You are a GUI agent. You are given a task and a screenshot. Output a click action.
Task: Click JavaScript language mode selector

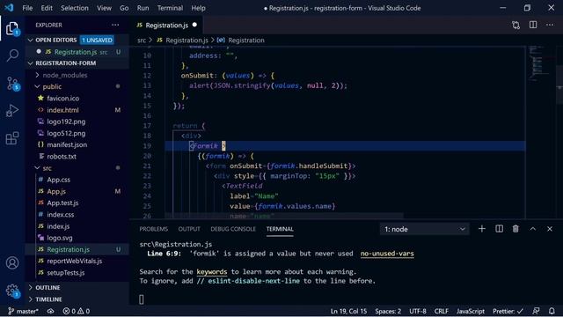point(471,311)
